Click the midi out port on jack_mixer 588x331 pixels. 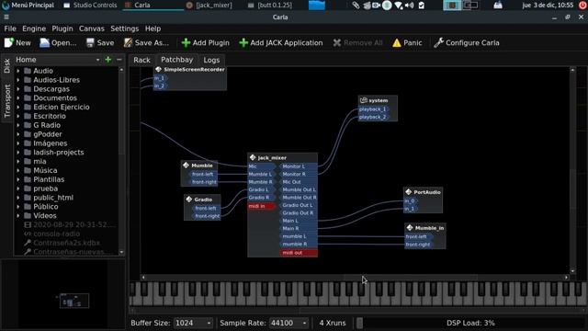pyautogui.click(x=299, y=253)
